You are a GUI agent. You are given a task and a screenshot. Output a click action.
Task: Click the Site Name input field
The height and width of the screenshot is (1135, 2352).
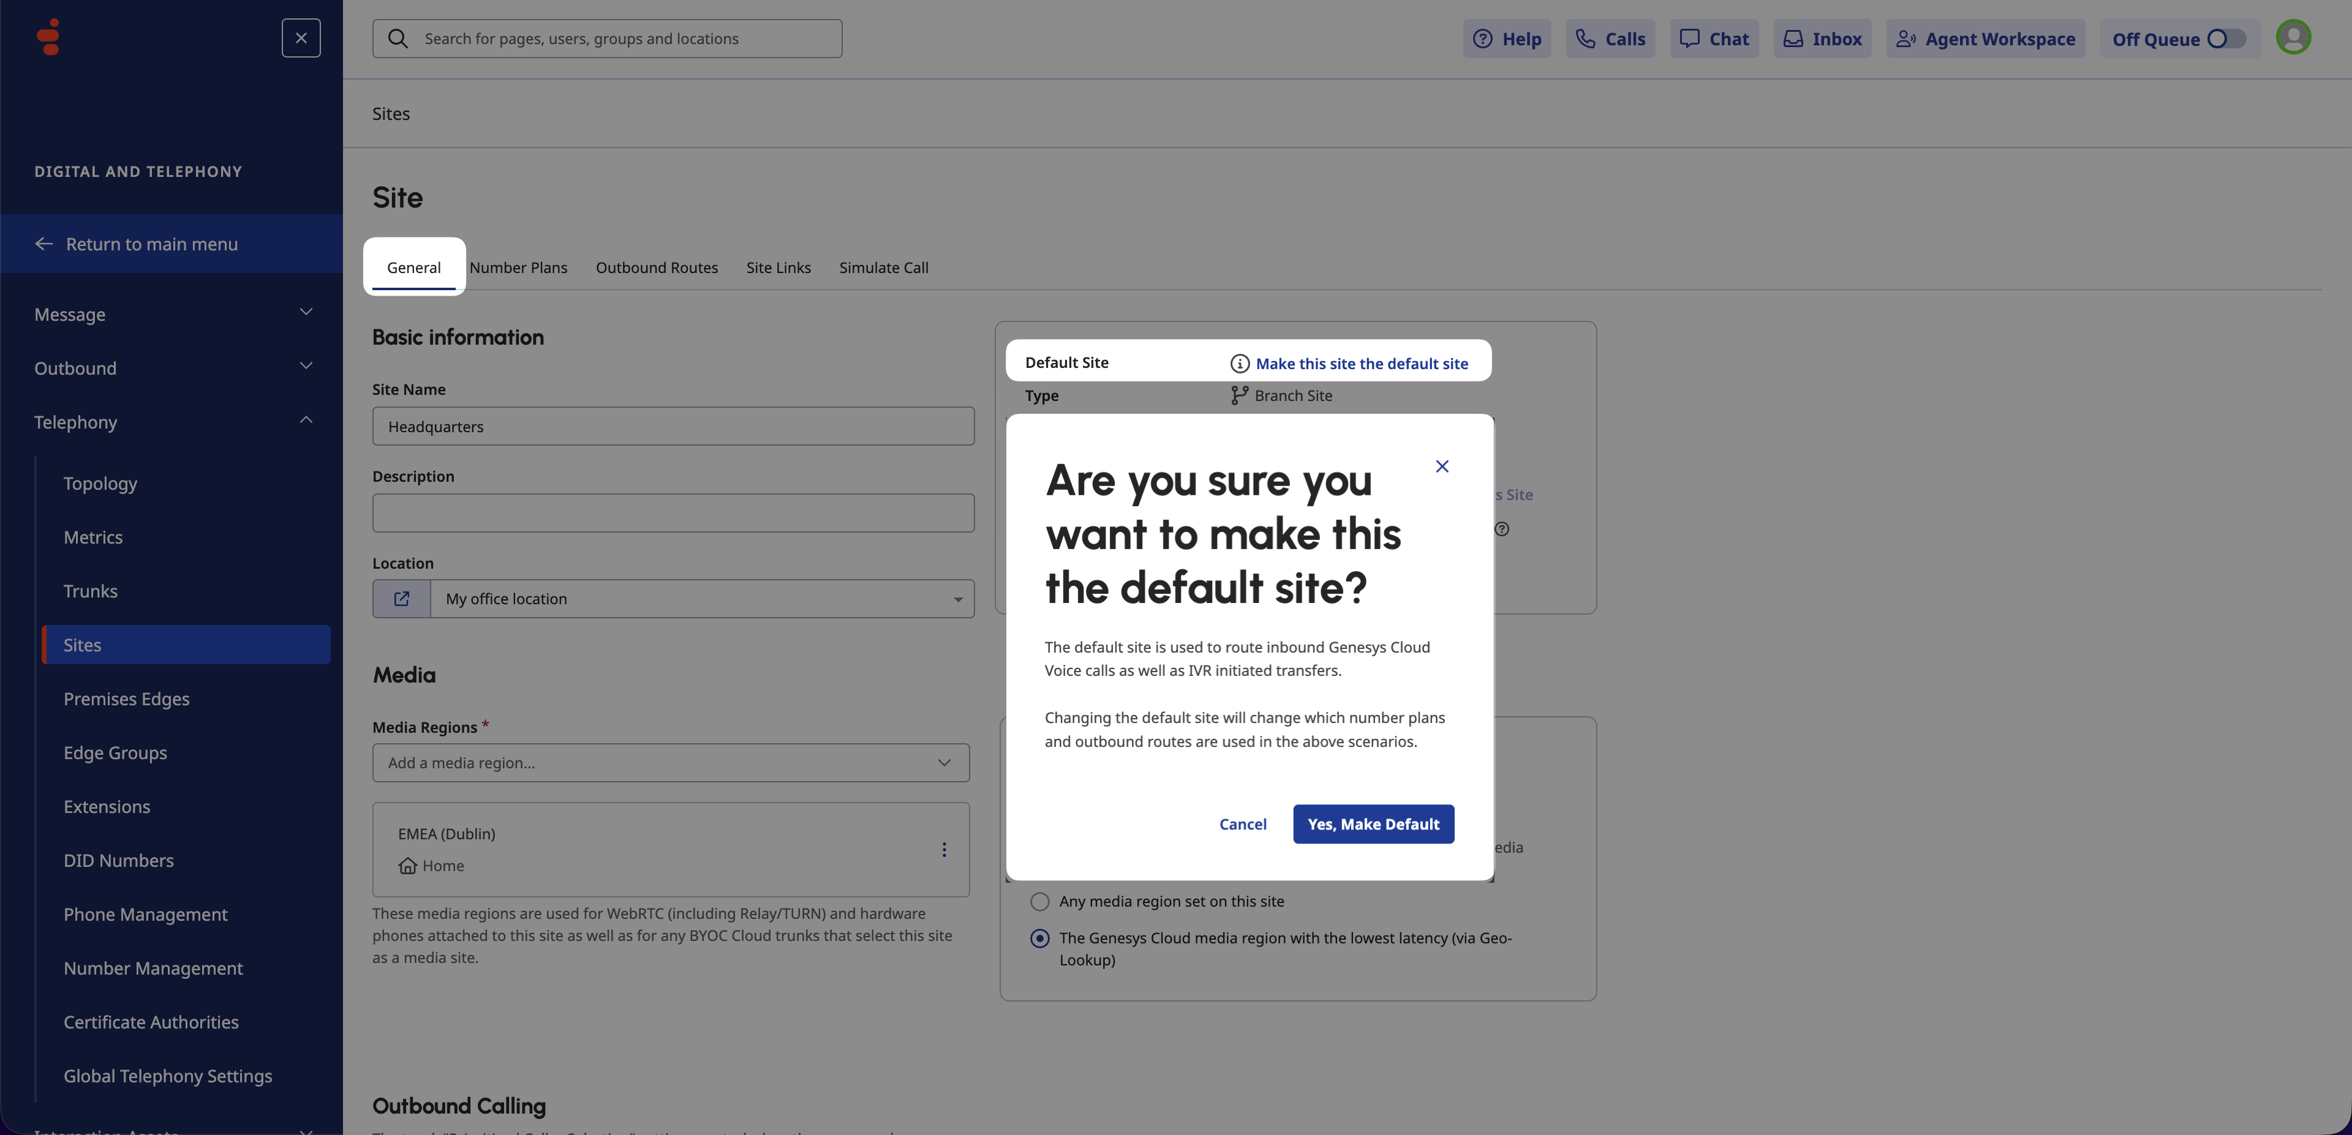pyautogui.click(x=673, y=426)
